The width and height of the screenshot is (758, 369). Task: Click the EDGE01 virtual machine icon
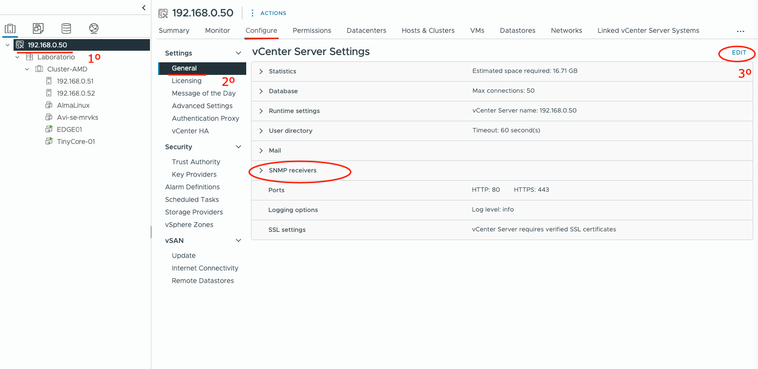tap(49, 129)
